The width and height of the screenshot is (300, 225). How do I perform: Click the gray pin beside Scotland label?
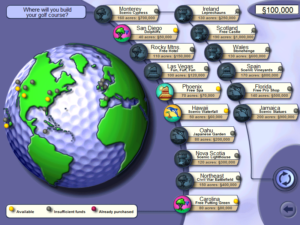coord(253,30)
